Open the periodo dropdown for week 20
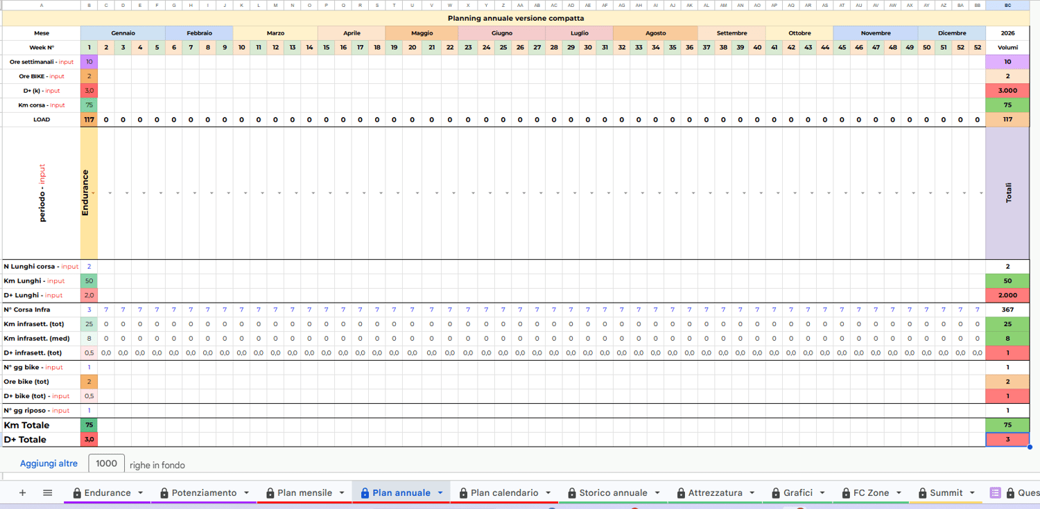Screen dimensions: 1040x509 coord(418,193)
